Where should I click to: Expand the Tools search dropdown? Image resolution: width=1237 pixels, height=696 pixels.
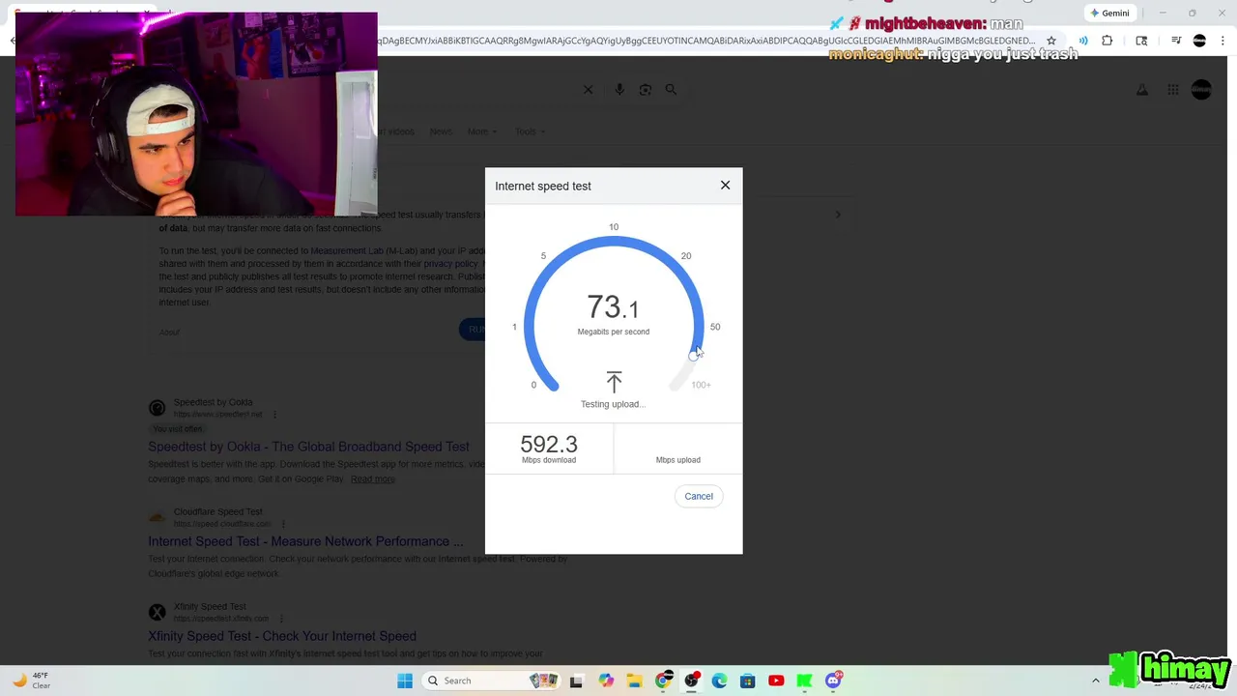[530, 131]
